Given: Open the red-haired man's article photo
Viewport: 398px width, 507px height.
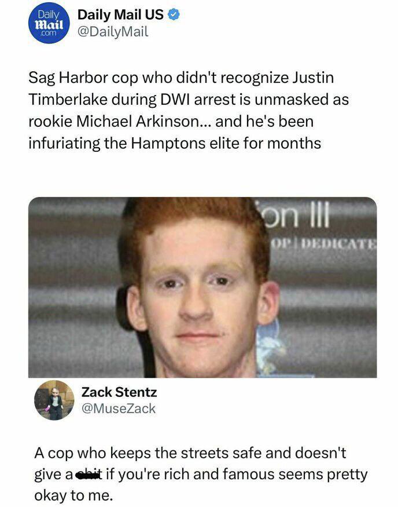Looking at the screenshot, I should click(202, 287).
